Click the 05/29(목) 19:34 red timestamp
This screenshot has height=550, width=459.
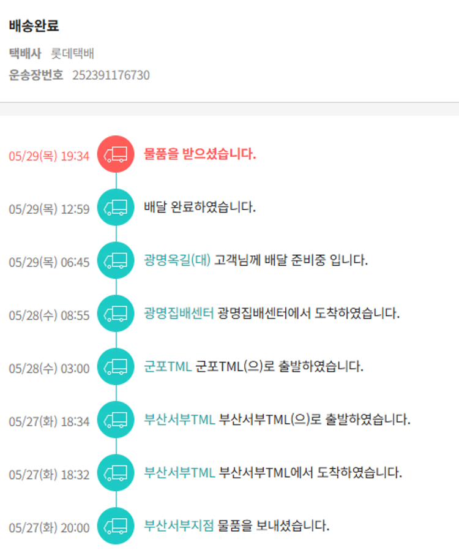49,156
